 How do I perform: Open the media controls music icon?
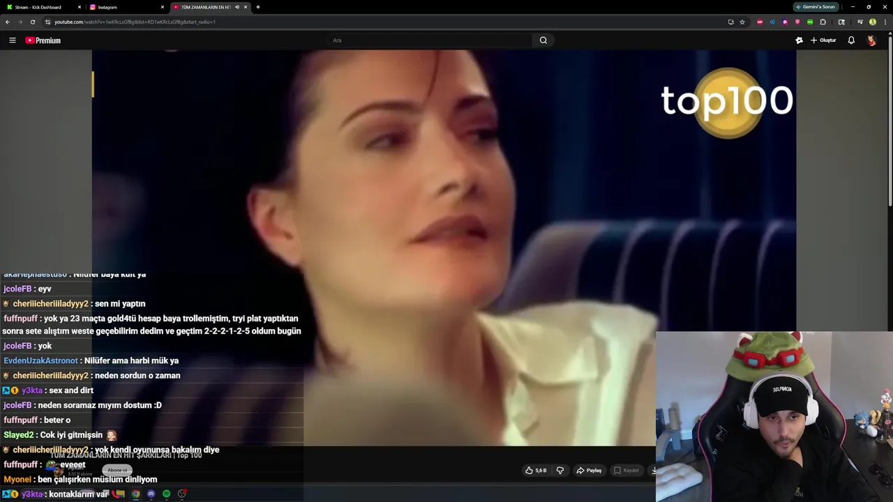[x=860, y=22]
